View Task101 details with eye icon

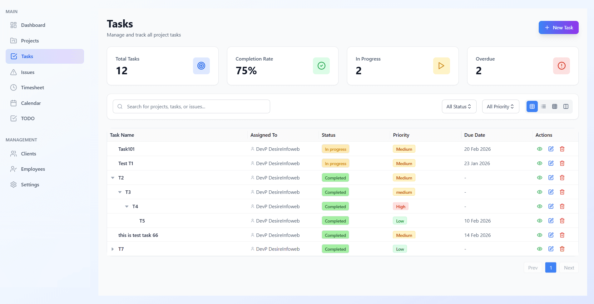[x=540, y=149]
